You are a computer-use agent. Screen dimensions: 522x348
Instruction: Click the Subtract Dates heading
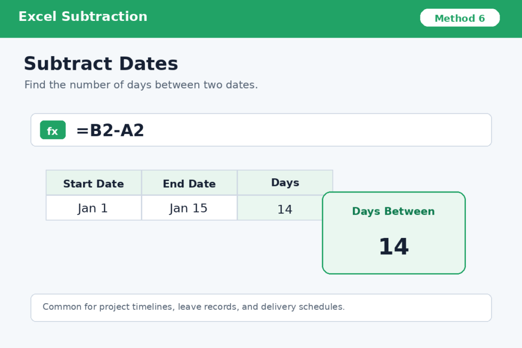(x=101, y=64)
